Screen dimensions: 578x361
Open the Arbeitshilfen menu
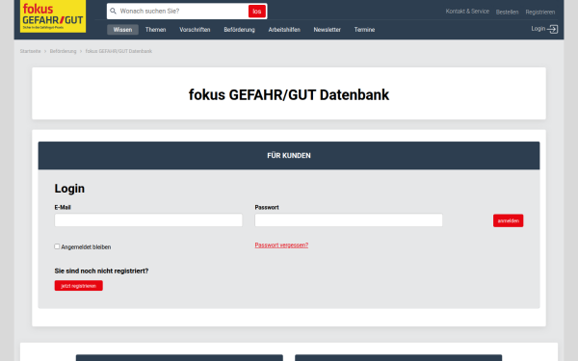pos(284,30)
